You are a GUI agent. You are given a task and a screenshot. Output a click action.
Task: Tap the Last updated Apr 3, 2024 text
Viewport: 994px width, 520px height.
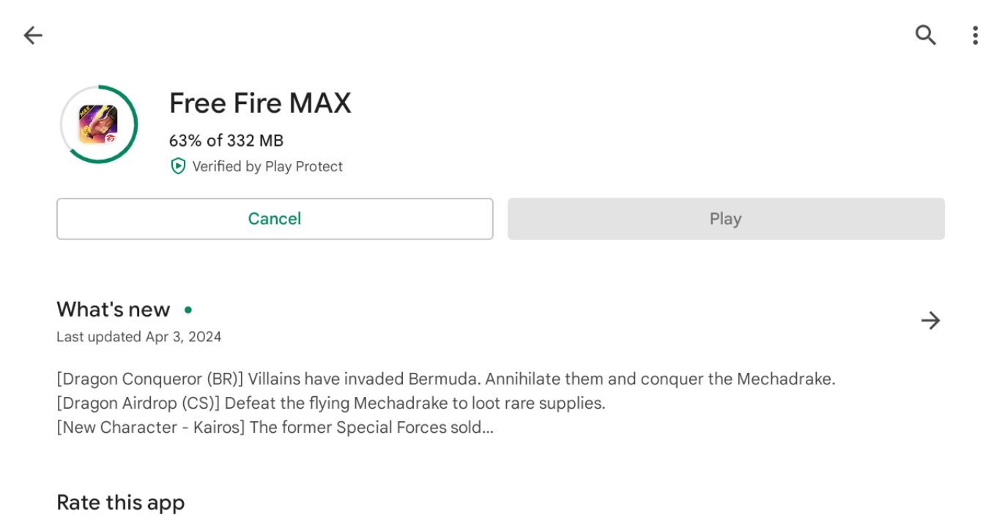(x=139, y=337)
